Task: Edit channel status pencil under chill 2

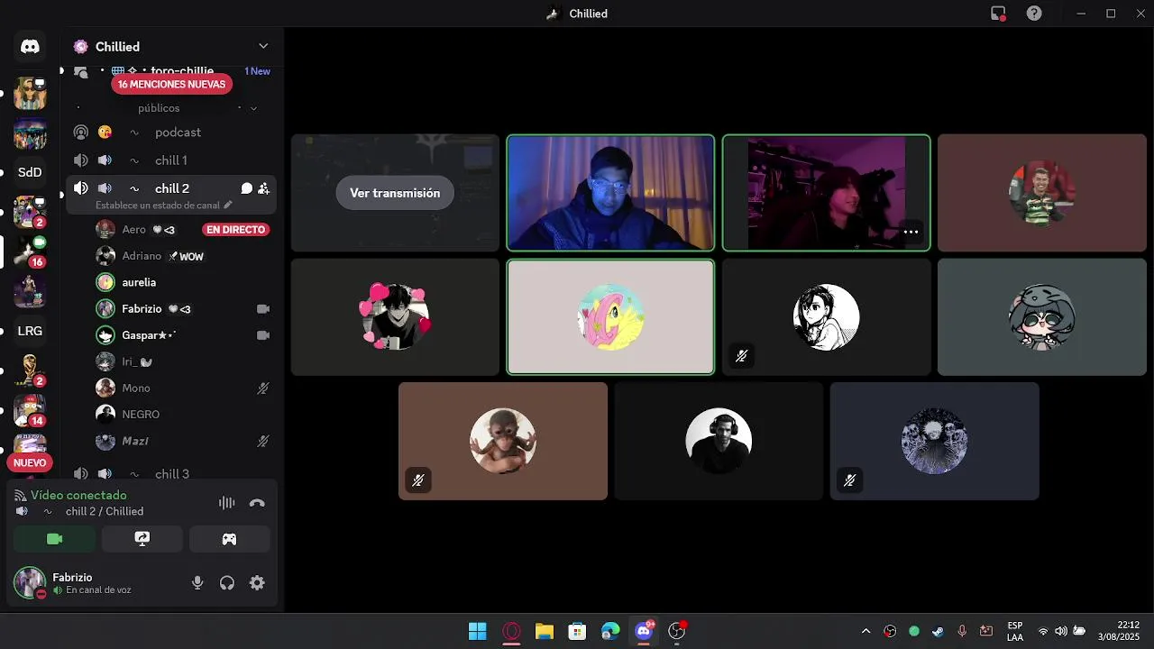Action: (x=228, y=205)
